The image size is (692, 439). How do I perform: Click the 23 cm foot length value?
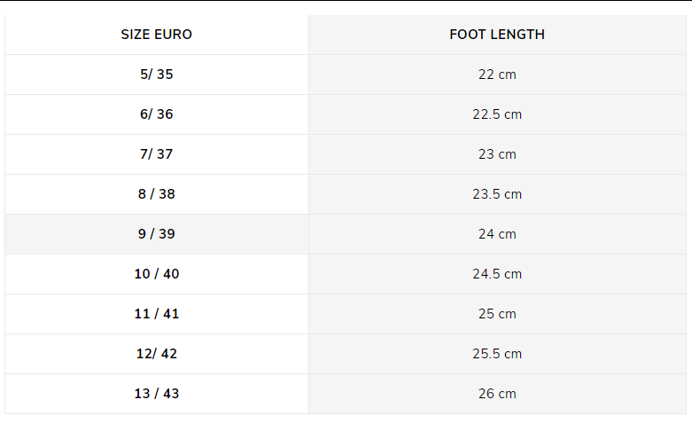497,154
